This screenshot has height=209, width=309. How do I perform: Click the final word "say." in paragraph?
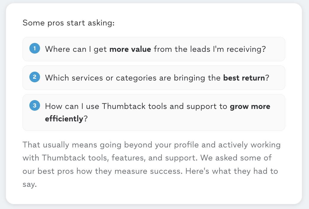click(x=30, y=184)
